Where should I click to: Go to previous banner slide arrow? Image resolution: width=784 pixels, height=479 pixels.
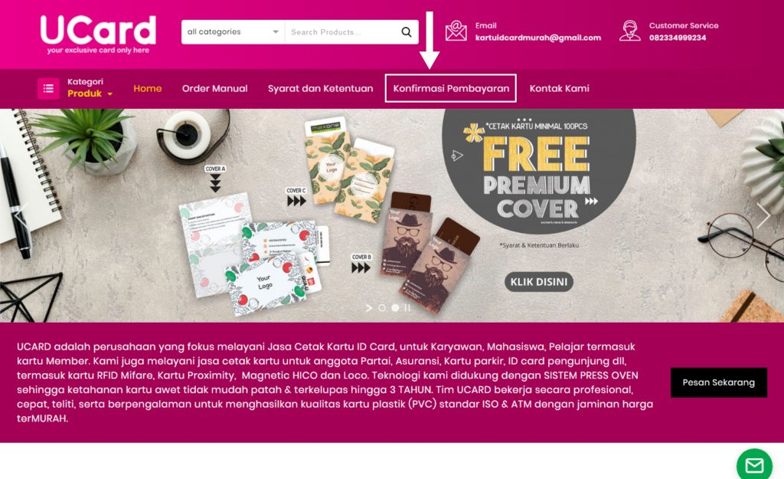tap(20, 216)
